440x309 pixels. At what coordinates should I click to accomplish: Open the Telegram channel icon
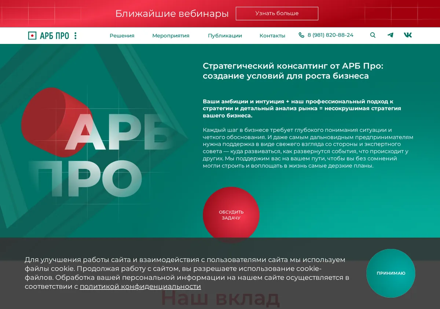click(x=390, y=35)
